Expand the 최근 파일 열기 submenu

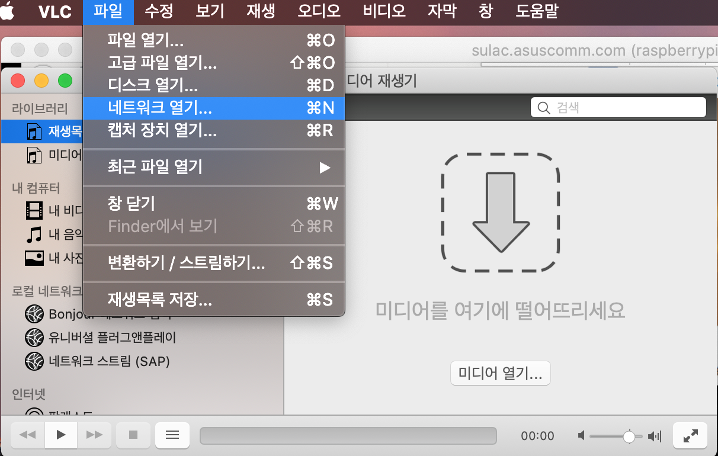[214, 167]
